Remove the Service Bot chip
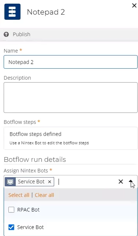Viewport: 138px width, 236px height. pyautogui.click(x=49, y=182)
